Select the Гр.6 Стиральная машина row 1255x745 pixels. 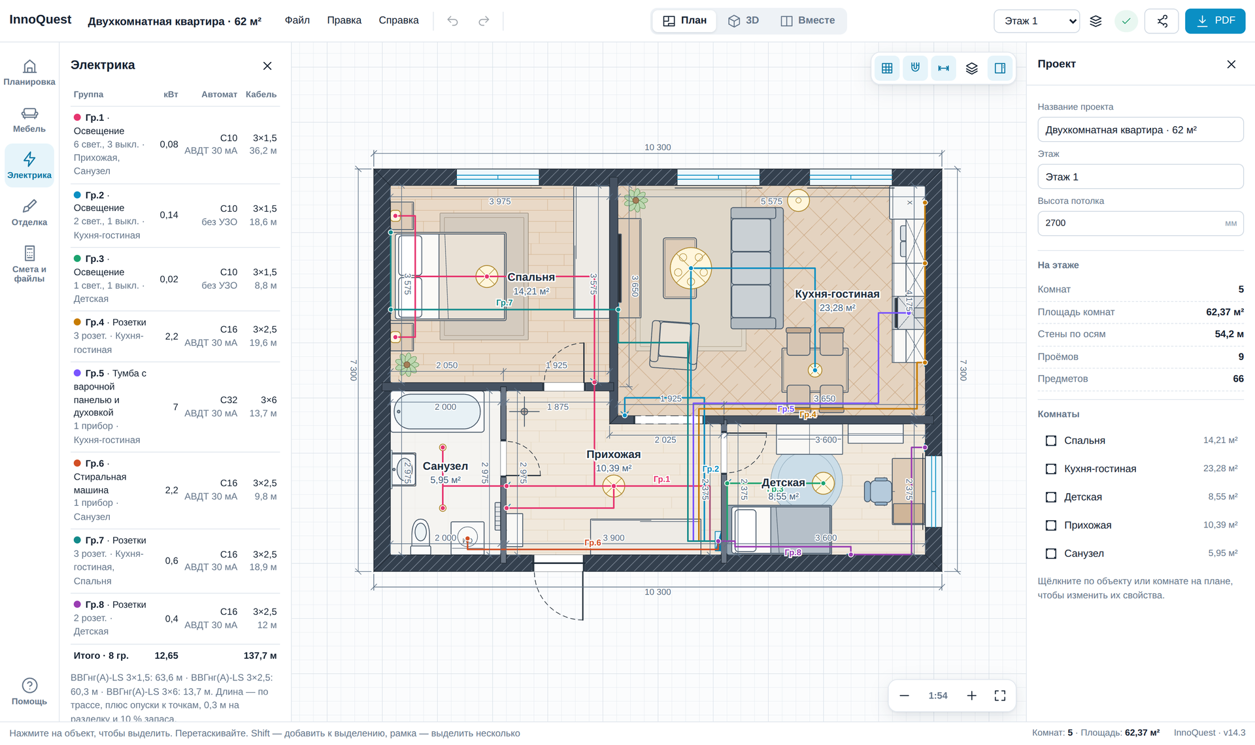175,490
